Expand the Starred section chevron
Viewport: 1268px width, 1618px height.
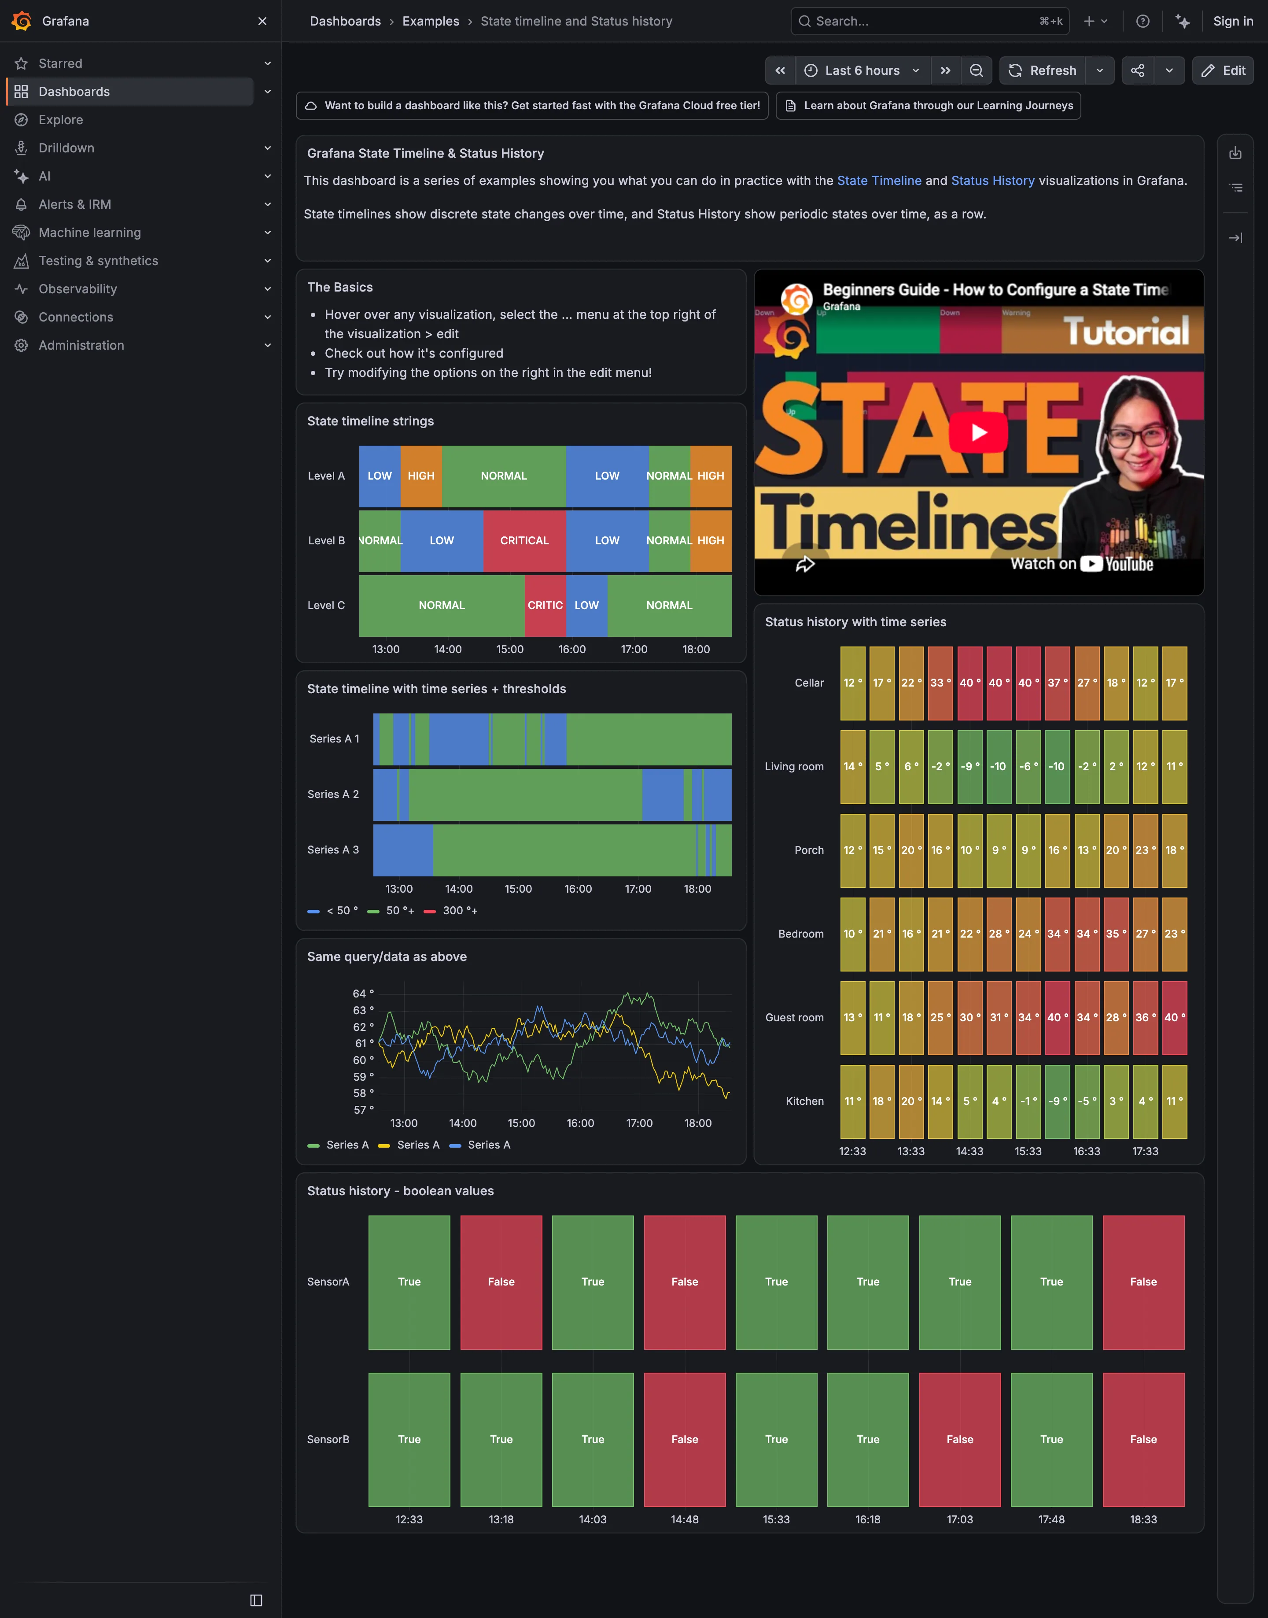[x=267, y=64]
